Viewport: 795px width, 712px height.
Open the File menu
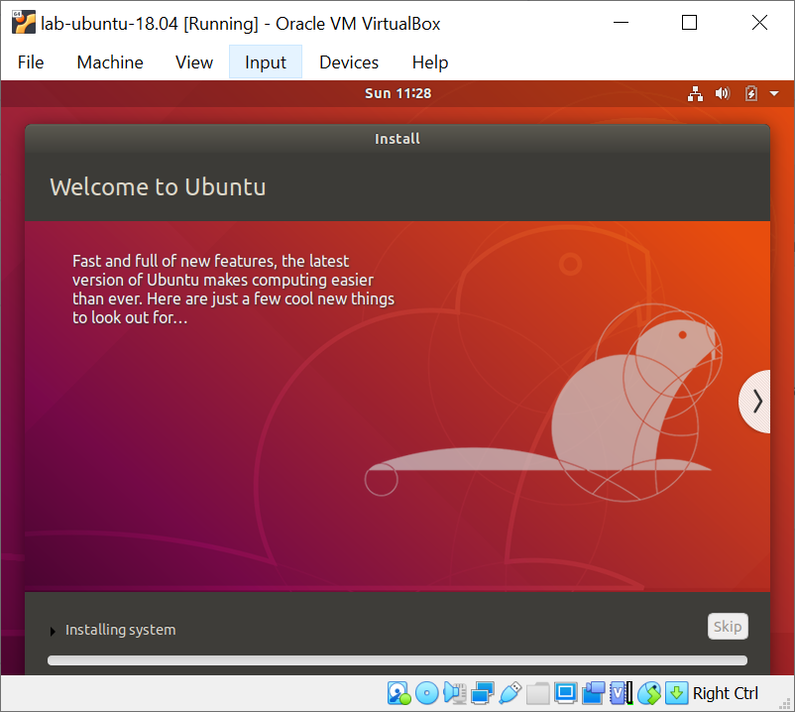(x=31, y=62)
